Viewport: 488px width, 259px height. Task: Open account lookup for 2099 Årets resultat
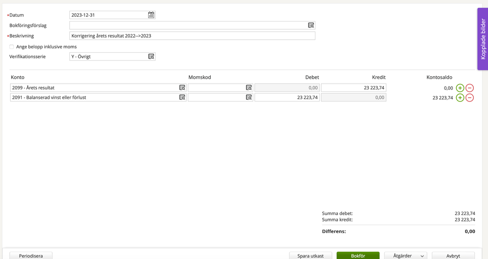pos(182,88)
